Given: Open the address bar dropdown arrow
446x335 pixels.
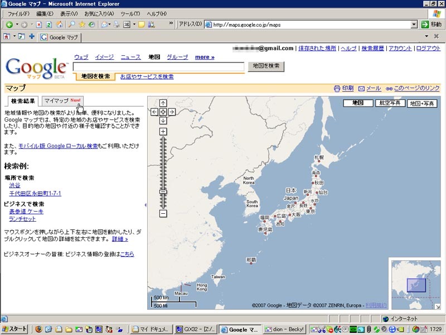Looking at the screenshot, I should point(414,25).
